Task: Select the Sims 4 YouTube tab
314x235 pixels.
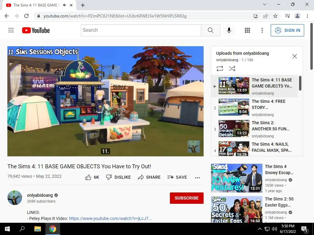Action: click(x=39, y=5)
